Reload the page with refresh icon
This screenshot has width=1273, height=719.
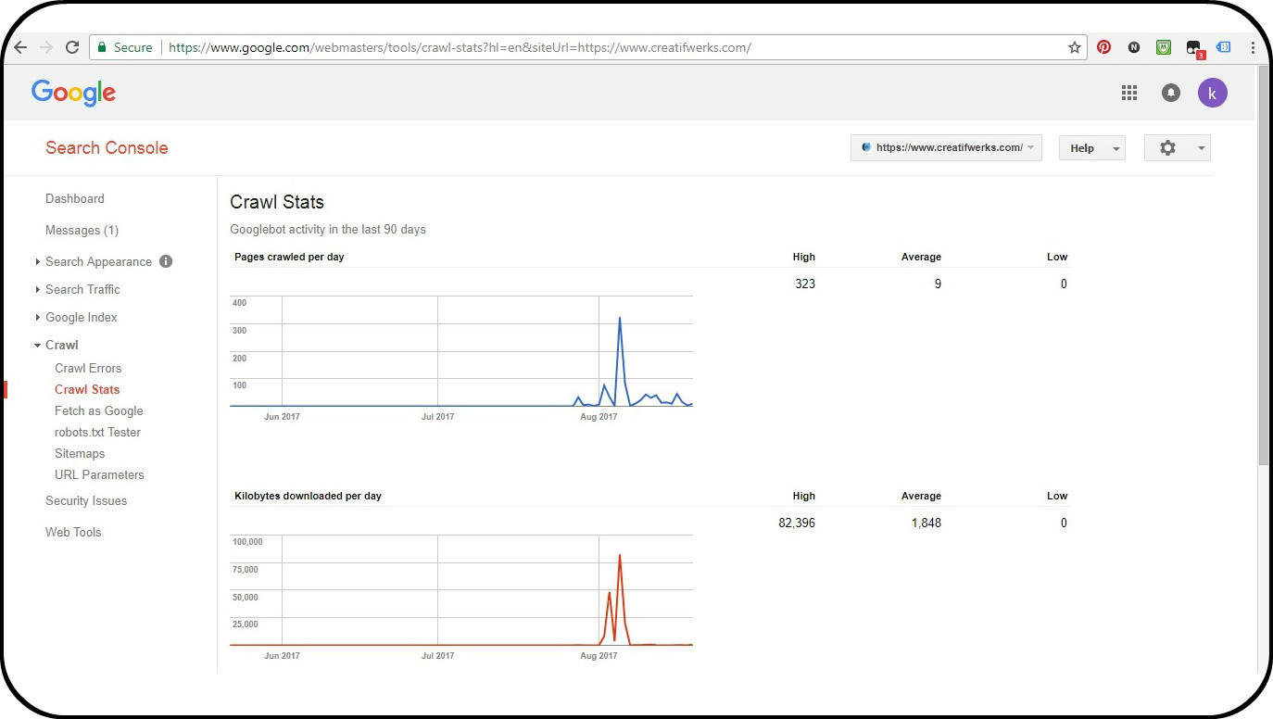tap(72, 47)
